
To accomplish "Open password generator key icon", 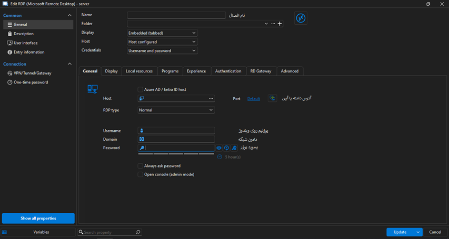I will pos(234,148).
